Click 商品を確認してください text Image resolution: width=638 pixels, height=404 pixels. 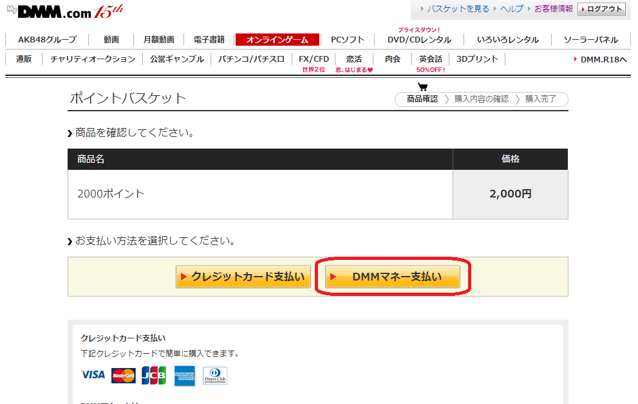(x=135, y=133)
